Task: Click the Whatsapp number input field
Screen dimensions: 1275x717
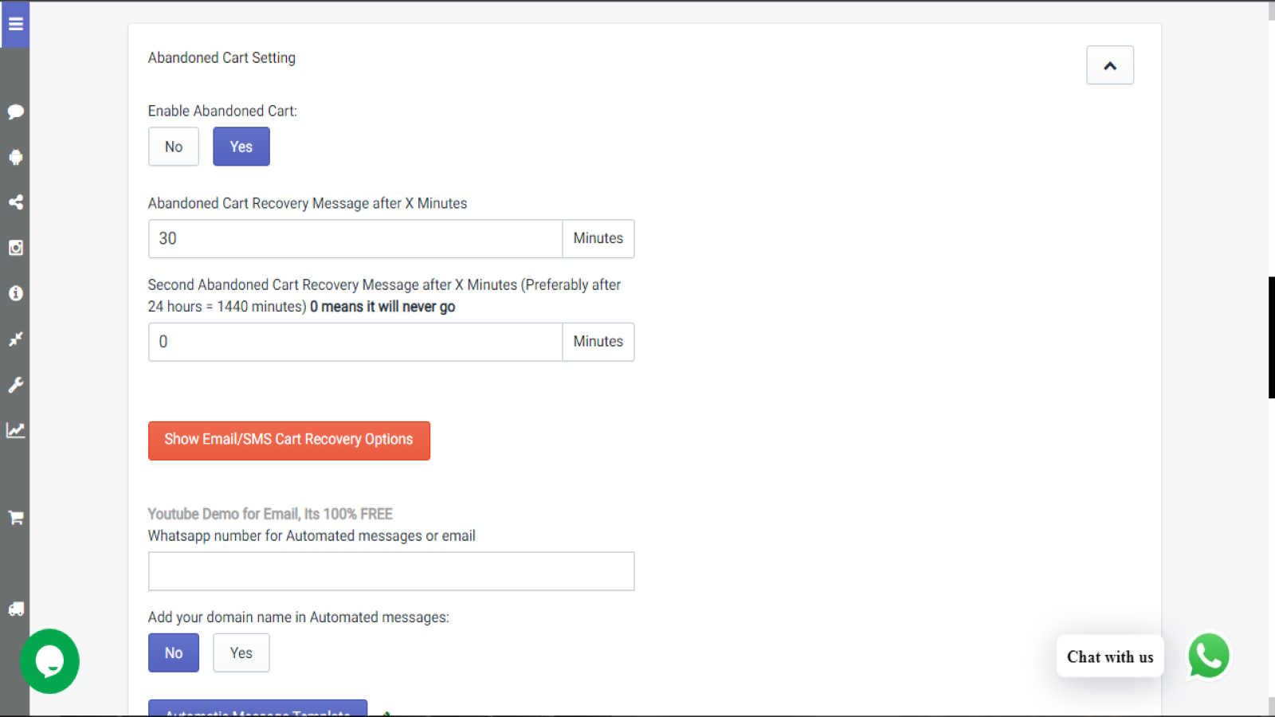Action: [x=391, y=571]
